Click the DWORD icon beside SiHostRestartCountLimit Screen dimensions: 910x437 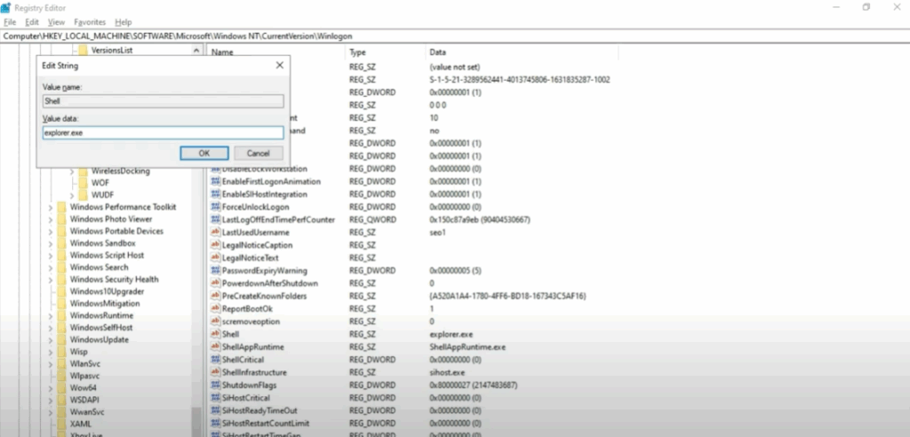[215, 424]
